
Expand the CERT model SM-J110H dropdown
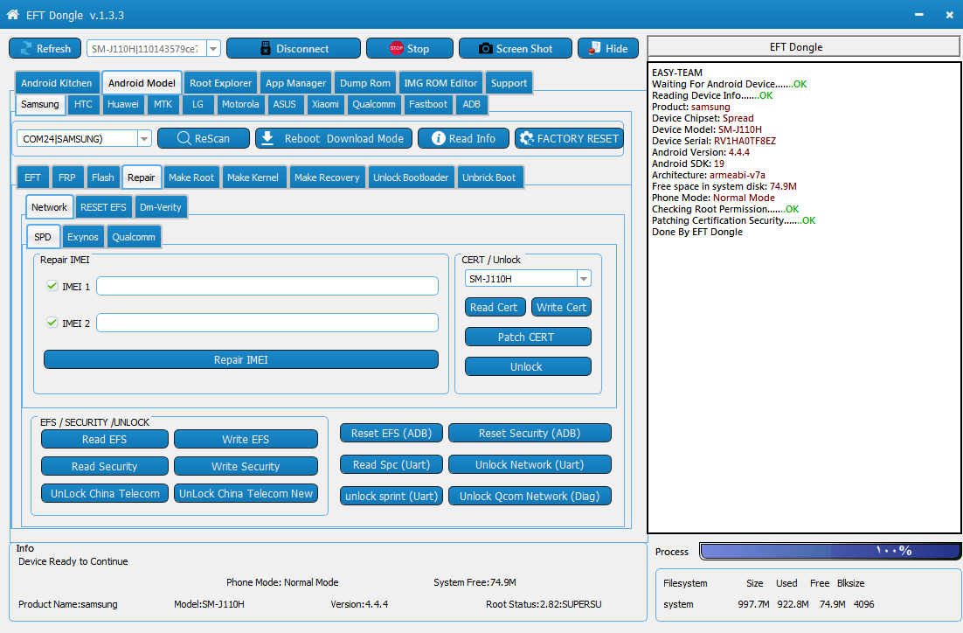[x=584, y=279]
